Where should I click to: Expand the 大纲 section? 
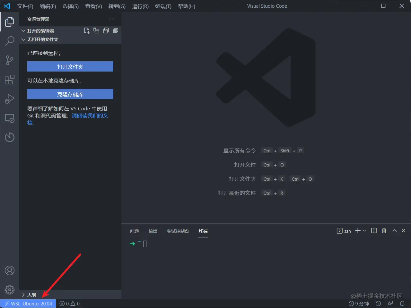[23, 295]
